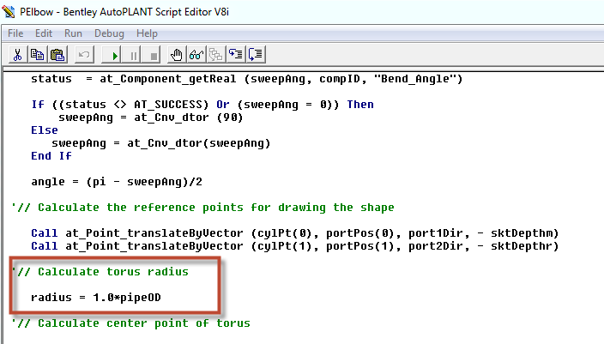The height and width of the screenshot is (344, 604).
Task: Open the File menu
Action: (x=15, y=33)
